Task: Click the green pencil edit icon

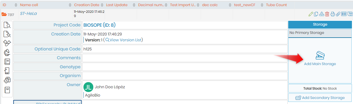Action: 310,14
